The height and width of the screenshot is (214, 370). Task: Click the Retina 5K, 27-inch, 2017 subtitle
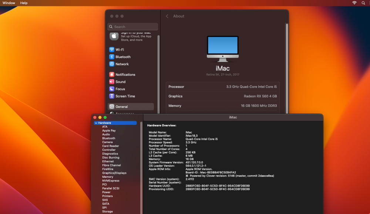coord(222,75)
